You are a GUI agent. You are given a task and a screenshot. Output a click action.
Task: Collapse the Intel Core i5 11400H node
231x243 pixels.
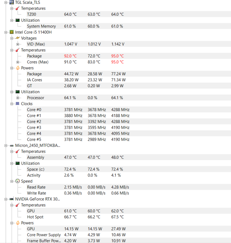[6, 32]
